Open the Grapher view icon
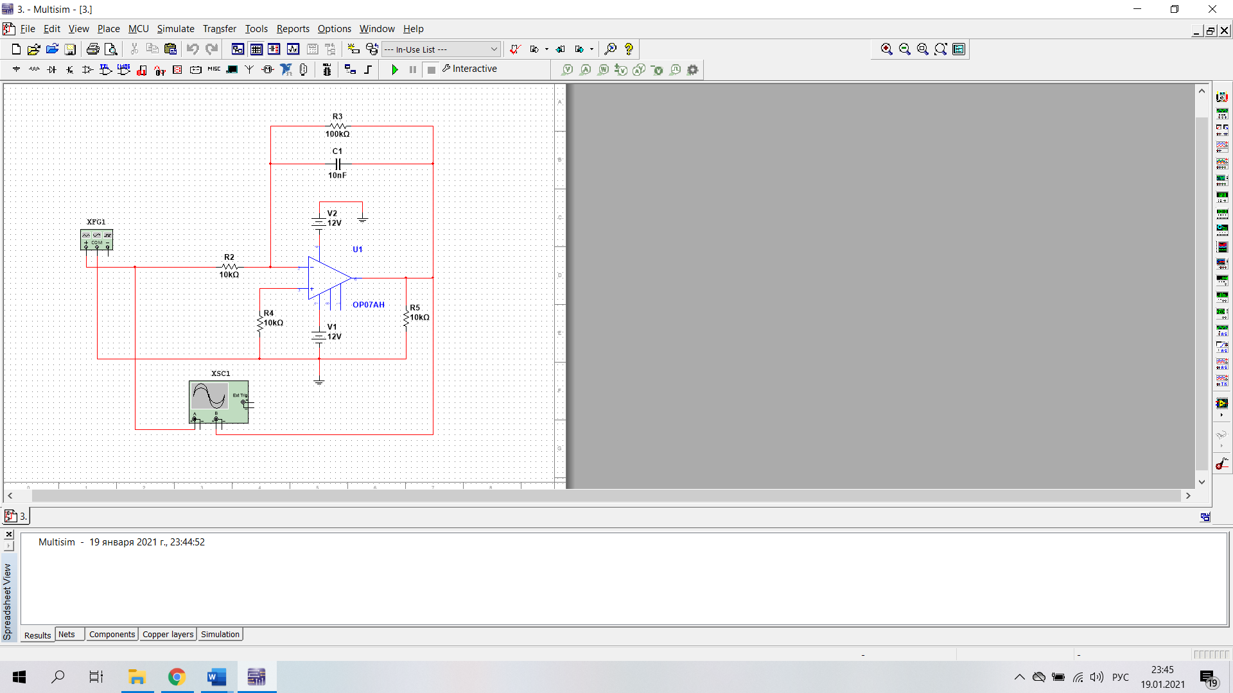The image size is (1233, 693). pyautogui.click(x=293, y=49)
